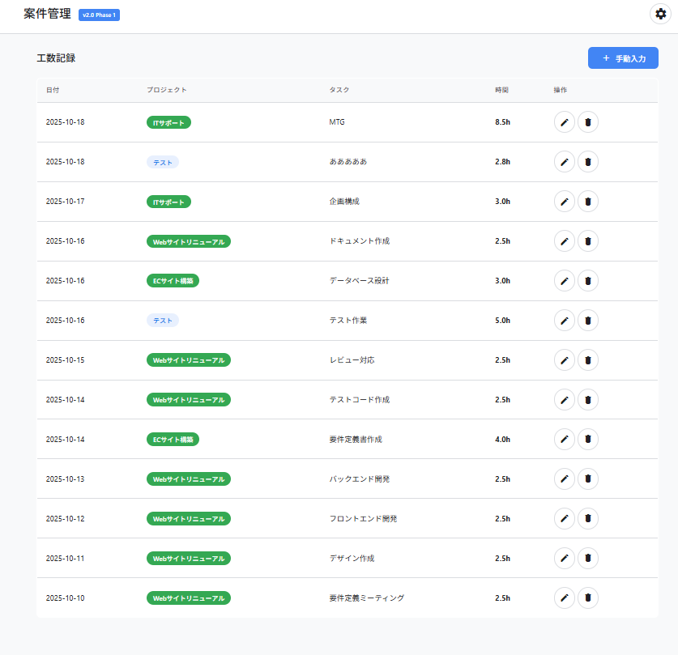Click the v2.0 Phase 1 badge

pos(99,15)
